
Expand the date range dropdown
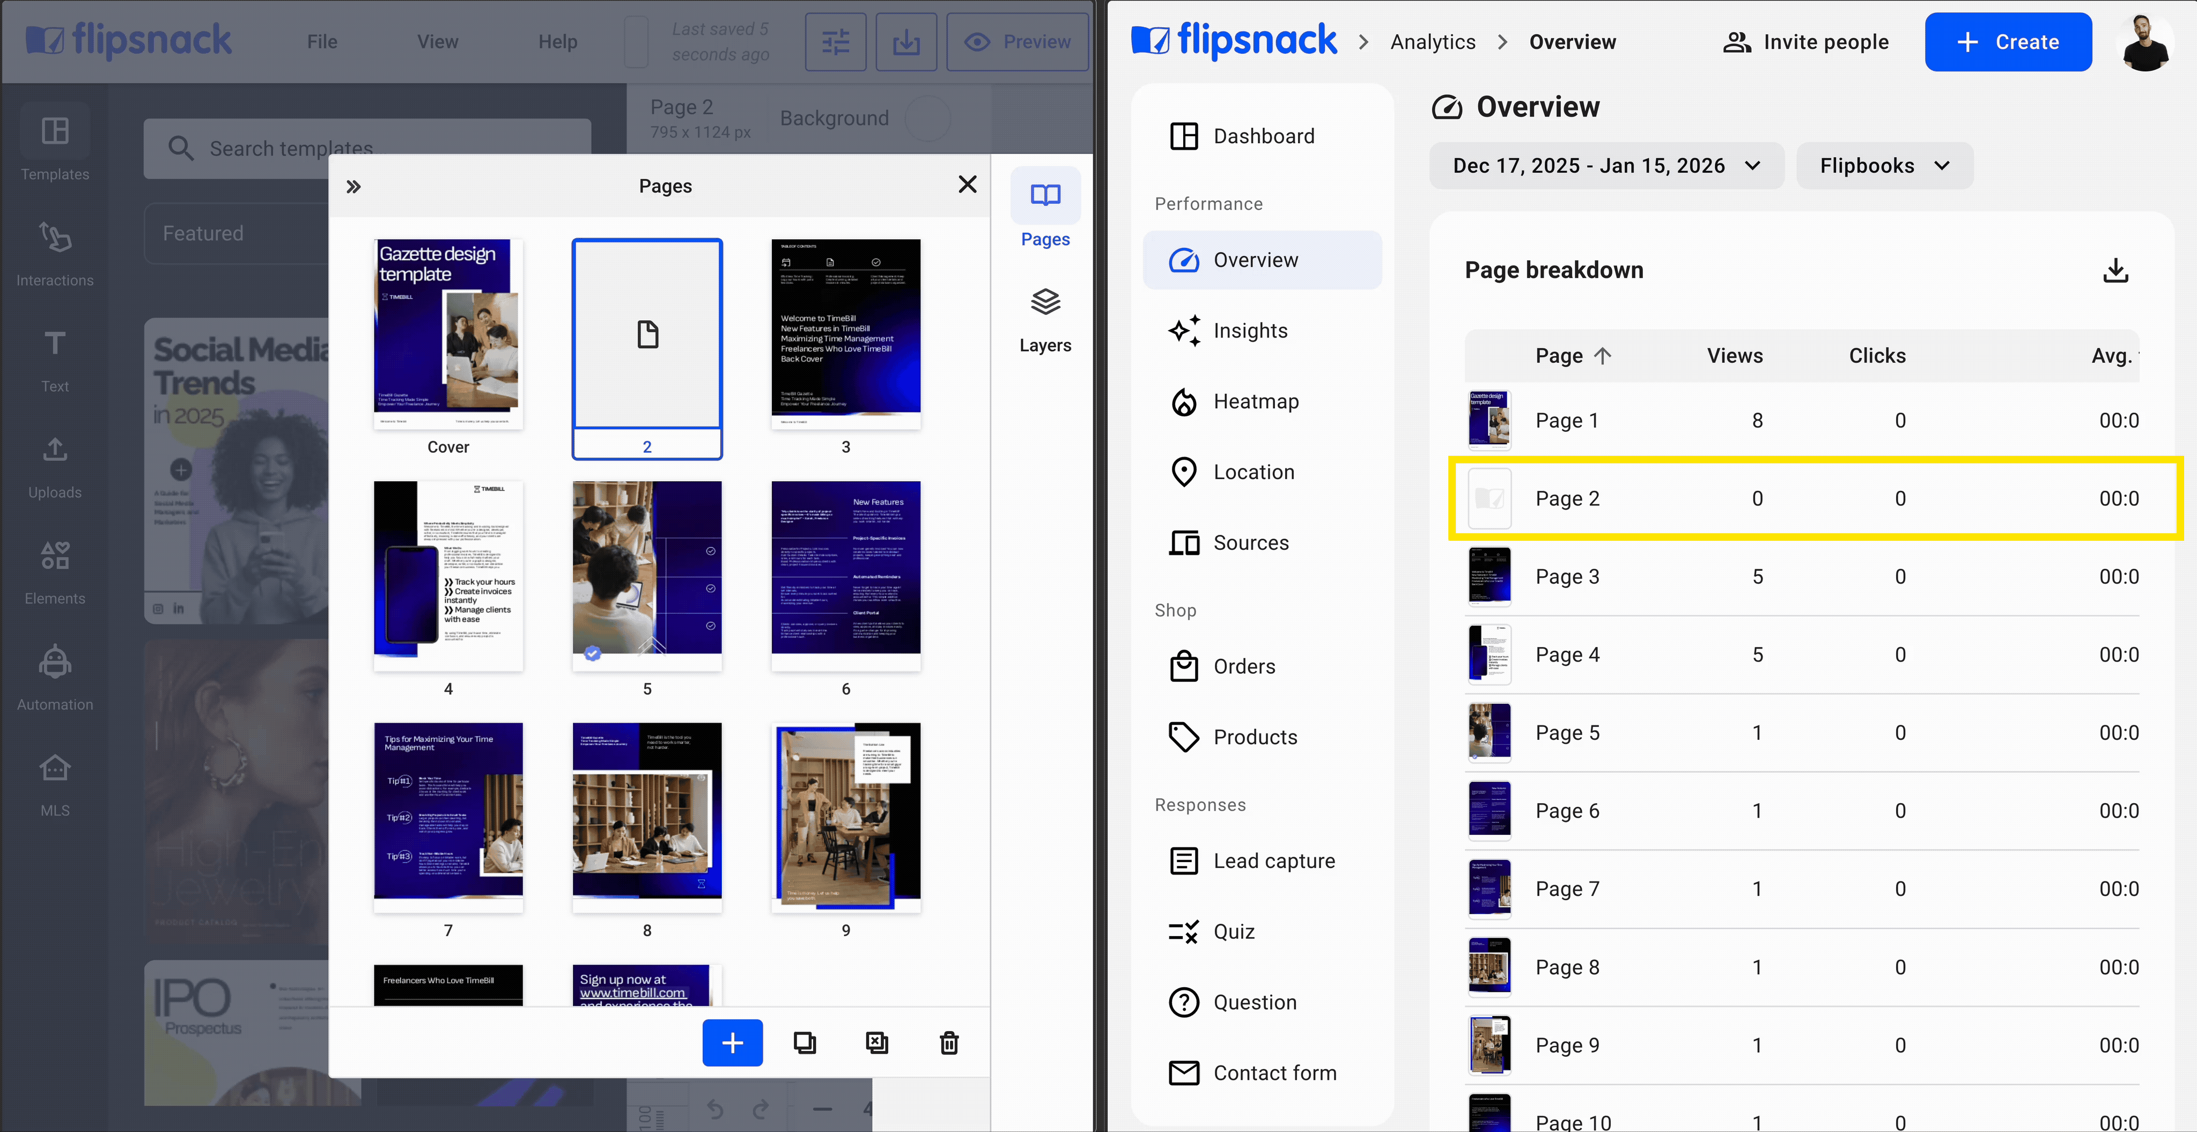pyautogui.click(x=1606, y=165)
